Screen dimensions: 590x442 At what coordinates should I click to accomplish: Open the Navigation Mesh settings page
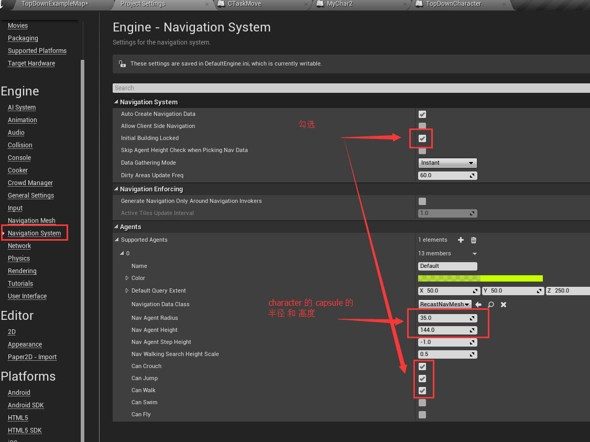(x=31, y=221)
